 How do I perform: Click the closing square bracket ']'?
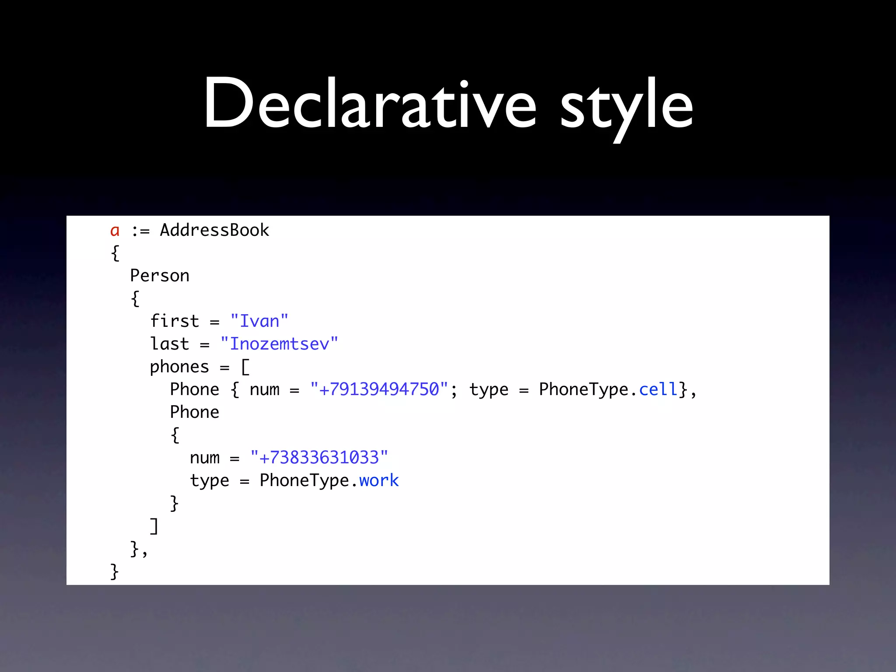click(154, 526)
